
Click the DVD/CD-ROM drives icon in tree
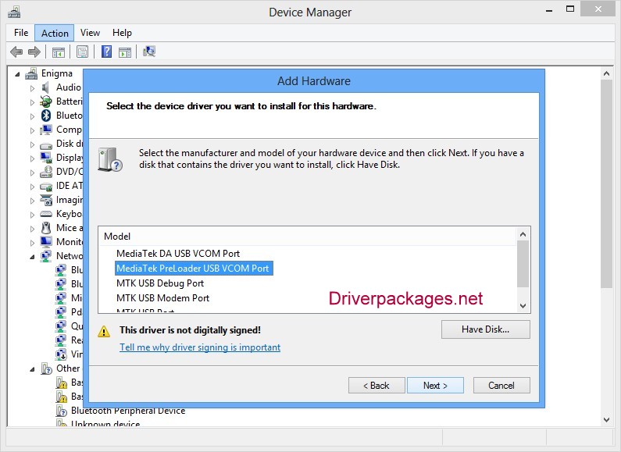pyautogui.click(x=46, y=172)
